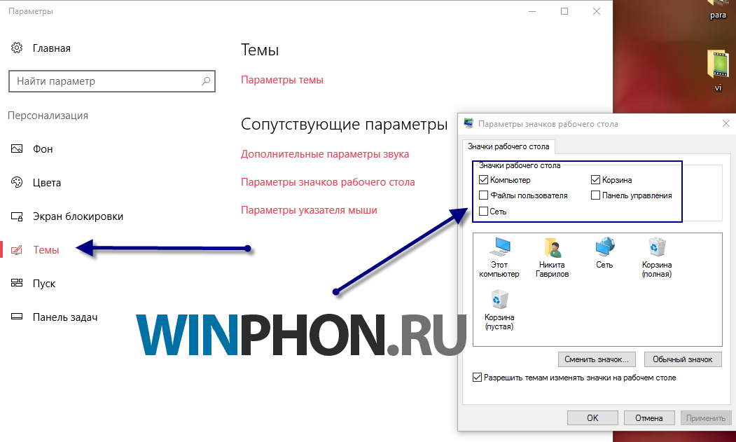Select the Сеть network icon in the list

[x=604, y=247]
